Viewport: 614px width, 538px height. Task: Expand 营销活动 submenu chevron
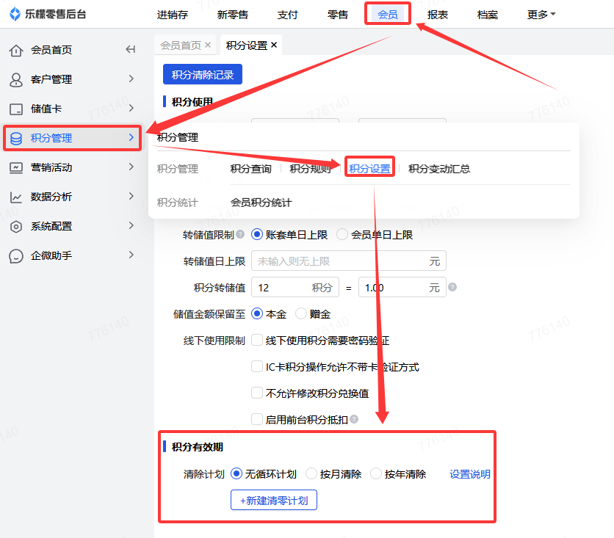[x=131, y=167]
